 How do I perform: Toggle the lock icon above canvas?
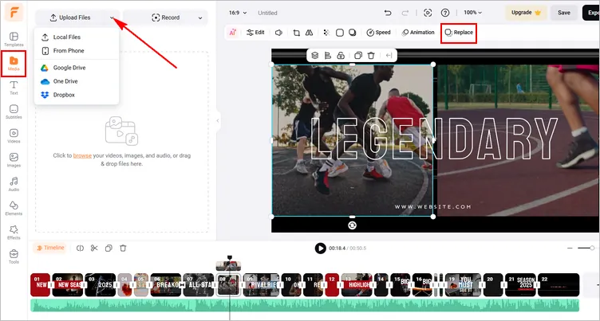coord(341,56)
